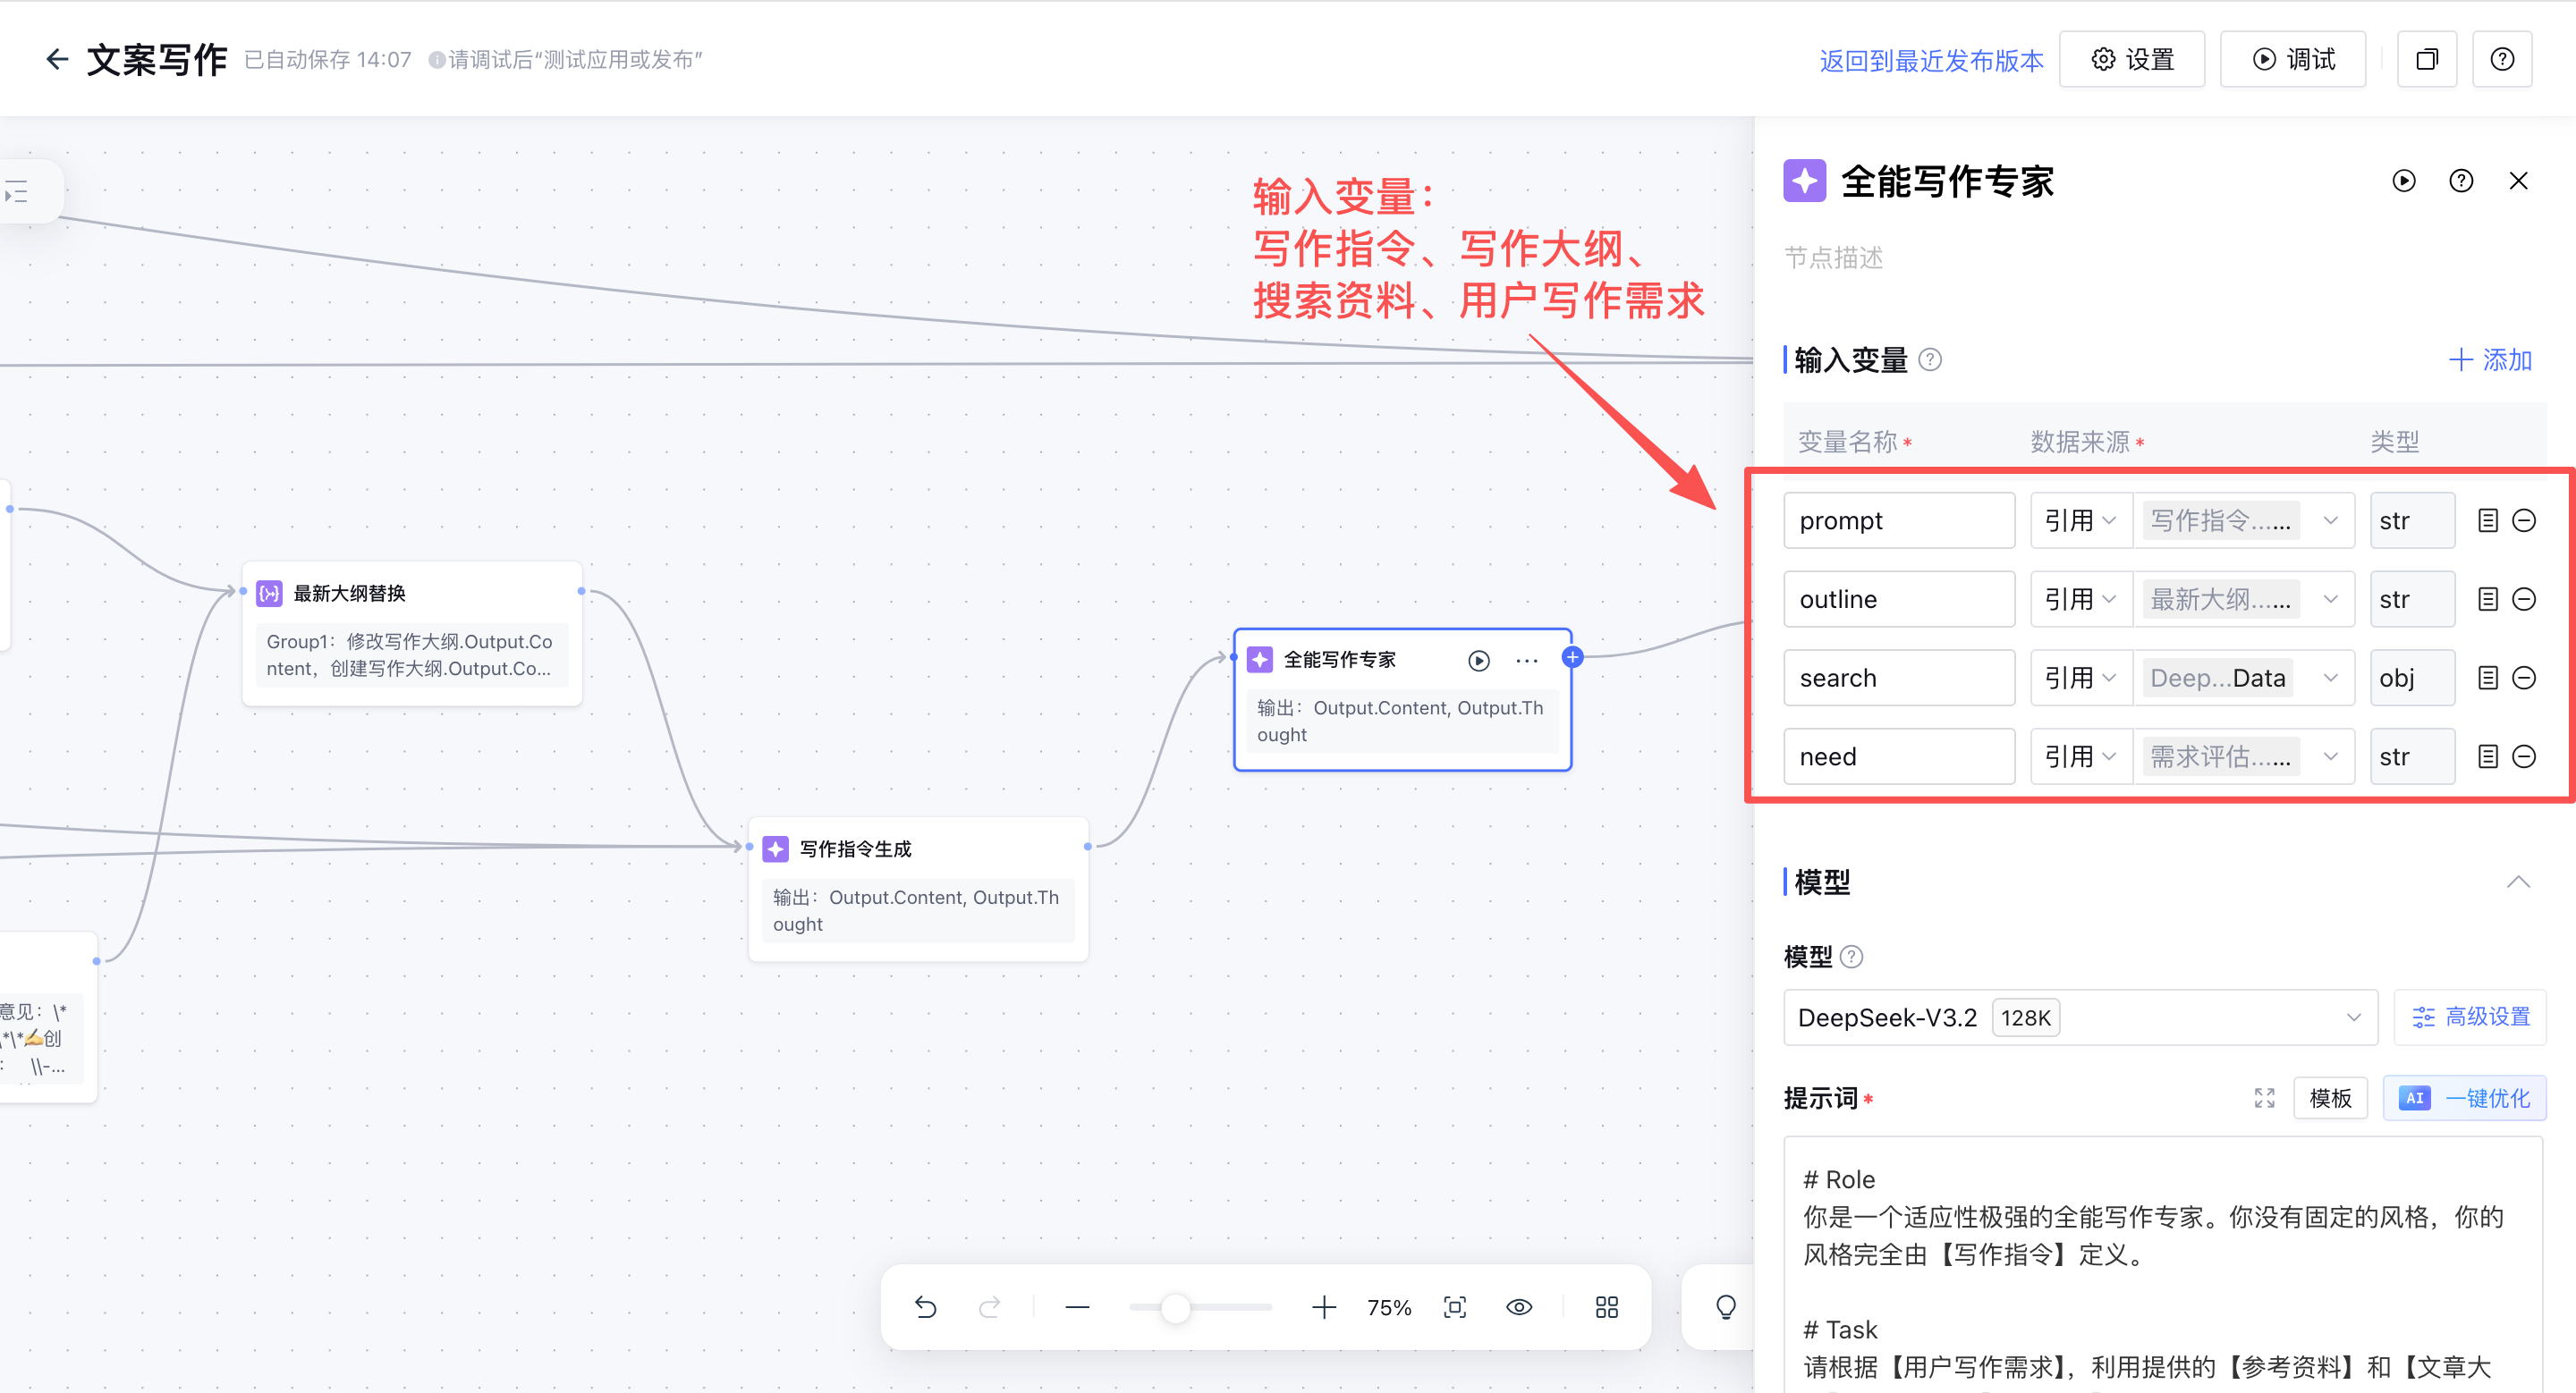Click the undo arrow in canvas toolbar
Image resolution: width=2576 pixels, height=1393 pixels.
click(925, 1307)
